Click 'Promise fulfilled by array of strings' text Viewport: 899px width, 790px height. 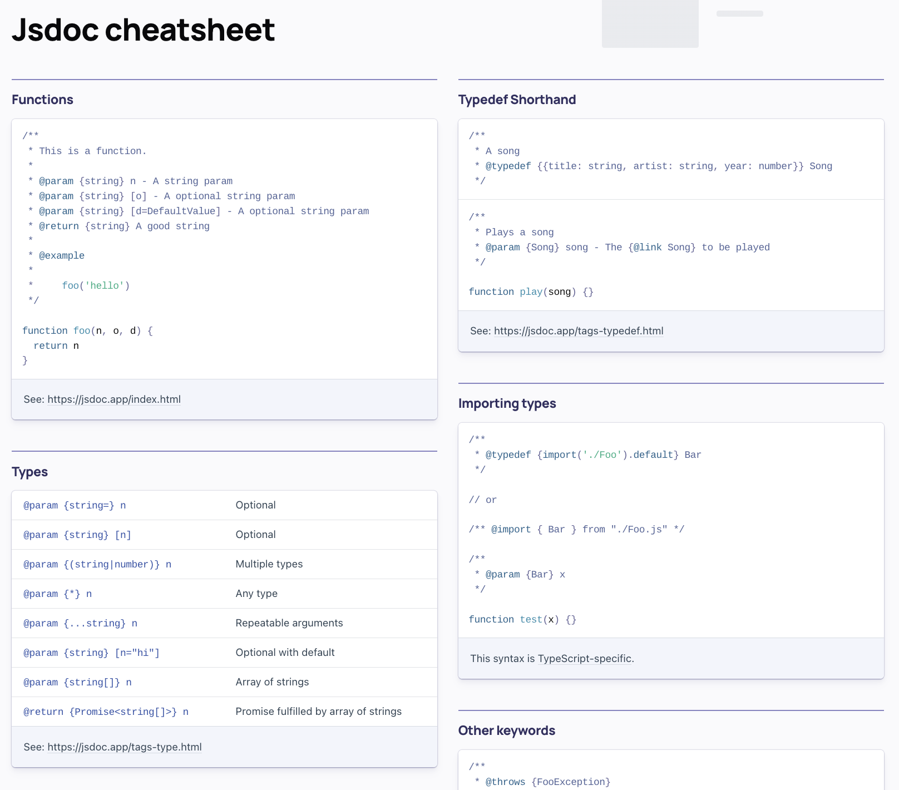tap(319, 712)
